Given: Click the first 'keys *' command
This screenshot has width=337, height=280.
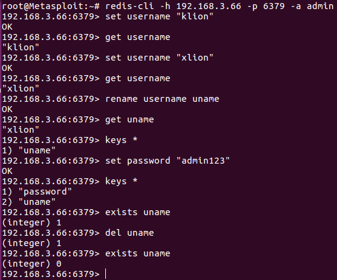Looking at the screenshot, I should (x=121, y=140).
